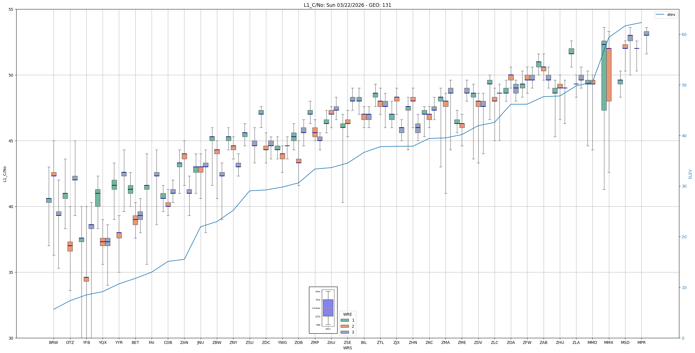Click the green WRE 1 legend swatch
The width and height of the screenshot is (695, 353).
[x=345, y=320]
